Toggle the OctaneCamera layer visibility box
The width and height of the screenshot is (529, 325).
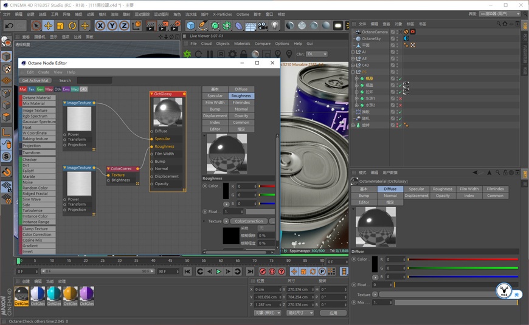coord(393,32)
